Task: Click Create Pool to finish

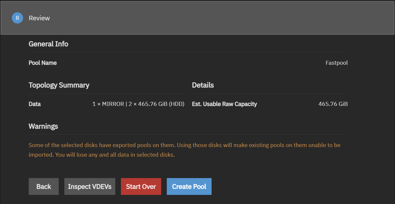Action: pyautogui.click(x=189, y=186)
